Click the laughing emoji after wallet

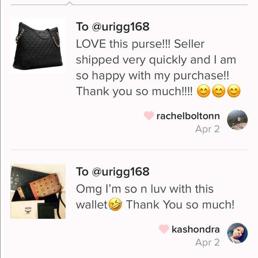click(x=115, y=204)
